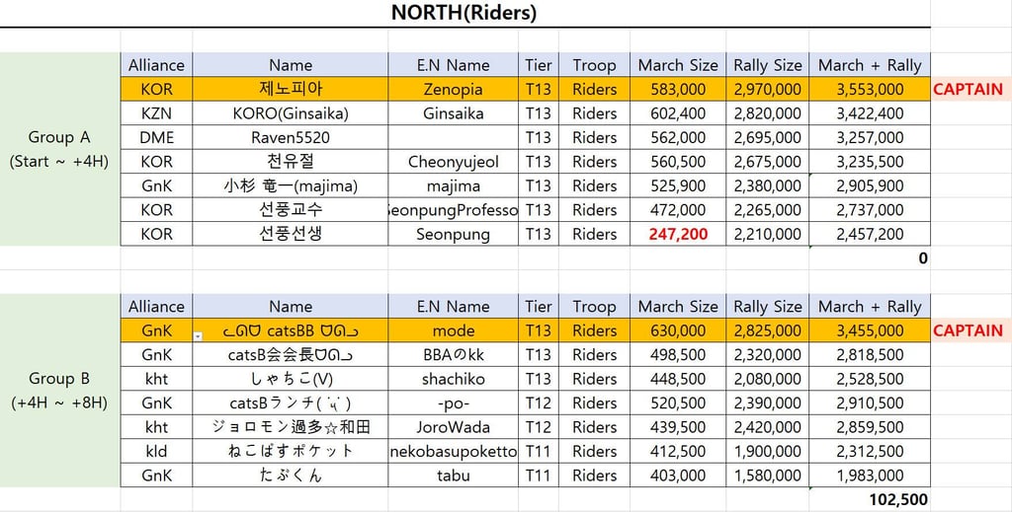Select the red 247,200 March Size cell
Screen dimensions: 1012x512
tap(678, 234)
